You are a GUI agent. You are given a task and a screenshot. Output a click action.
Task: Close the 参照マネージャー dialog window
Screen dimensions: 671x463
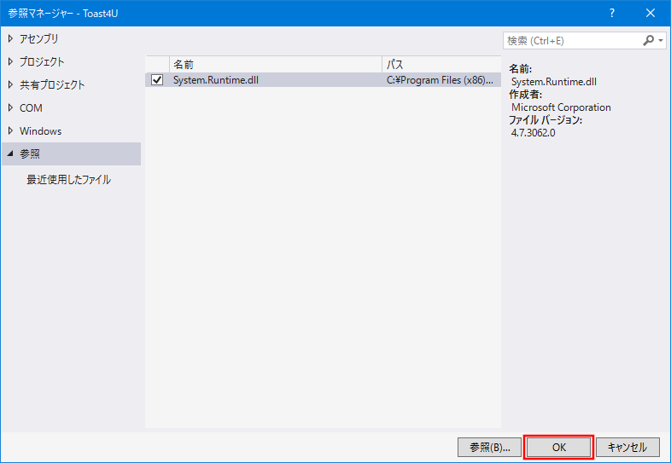tap(651, 13)
